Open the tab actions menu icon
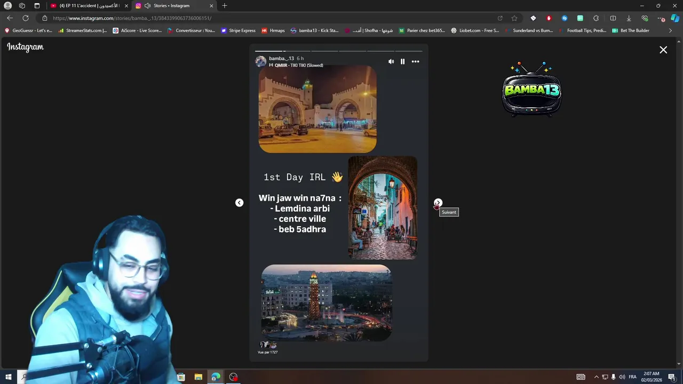Image resolution: width=683 pixels, height=384 pixels. [x=37, y=5]
